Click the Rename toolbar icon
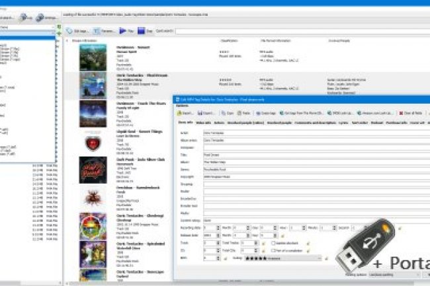This screenshot has height=286, width=430. click(97, 31)
